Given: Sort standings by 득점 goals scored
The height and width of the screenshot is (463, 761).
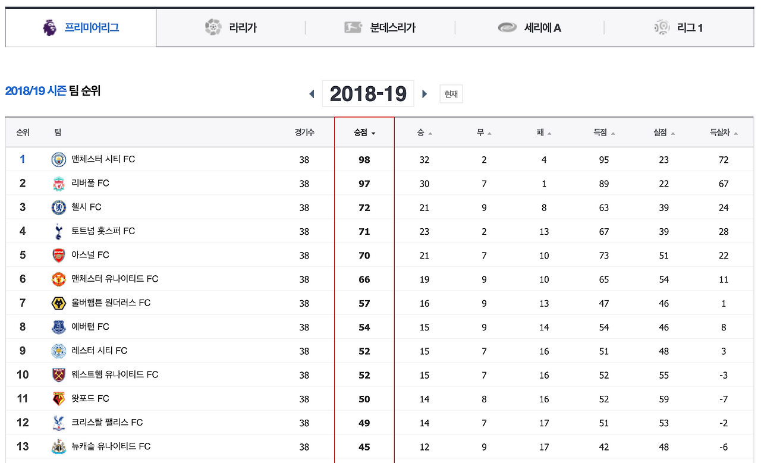Looking at the screenshot, I should [603, 133].
